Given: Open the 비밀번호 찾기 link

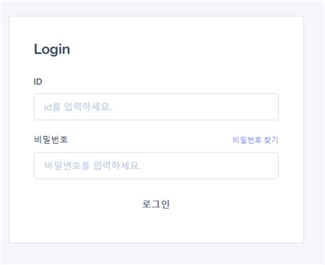Looking at the screenshot, I should [255, 140].
